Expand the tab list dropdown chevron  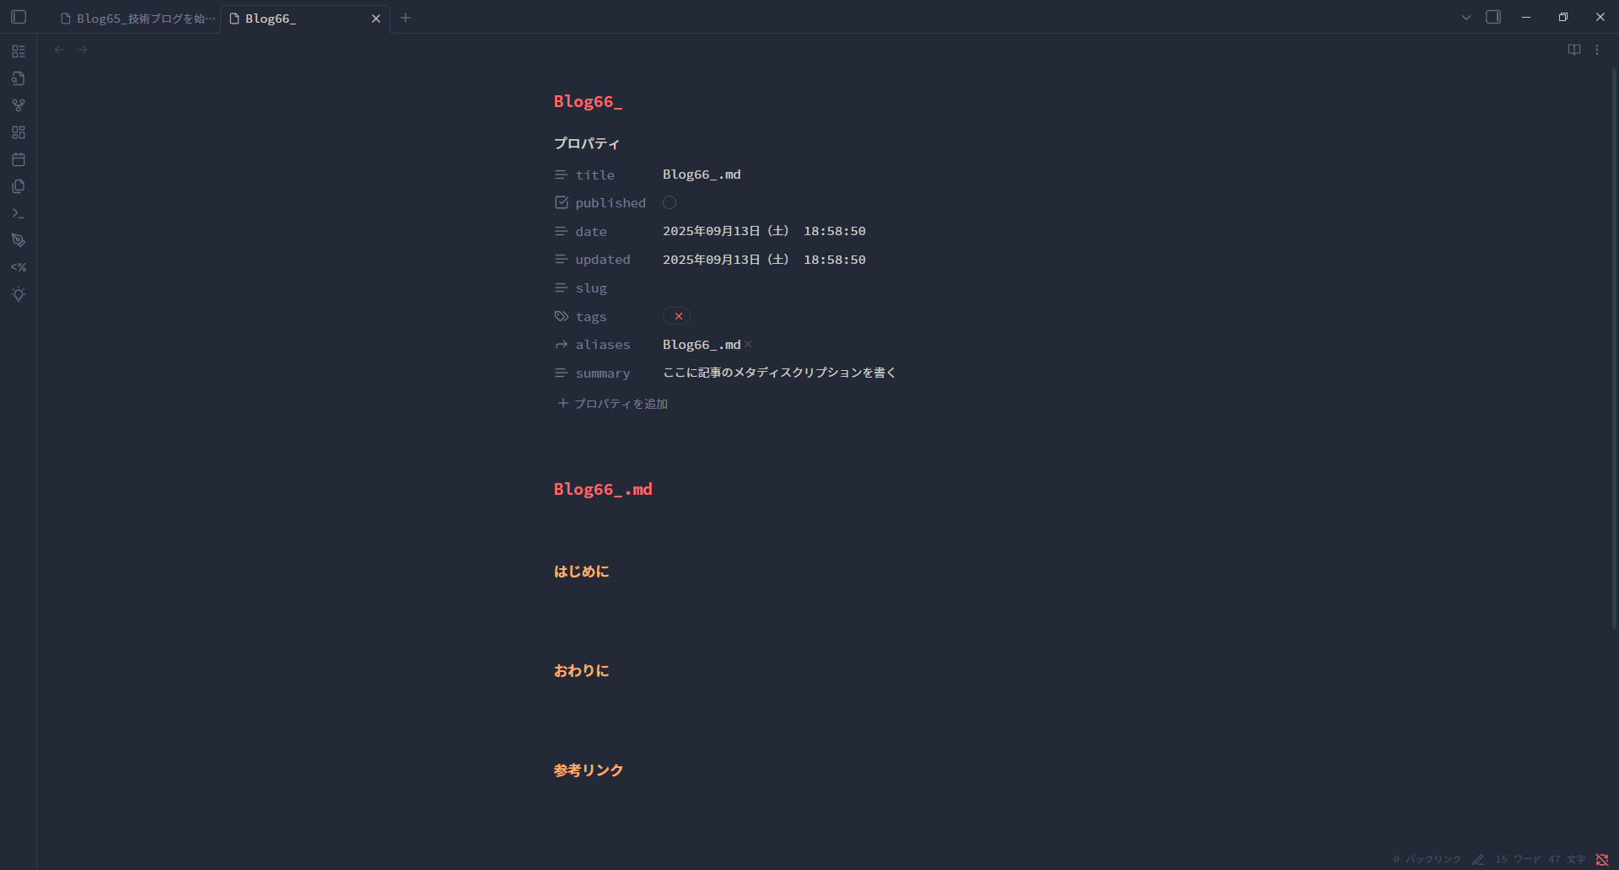pos(1466,18)
